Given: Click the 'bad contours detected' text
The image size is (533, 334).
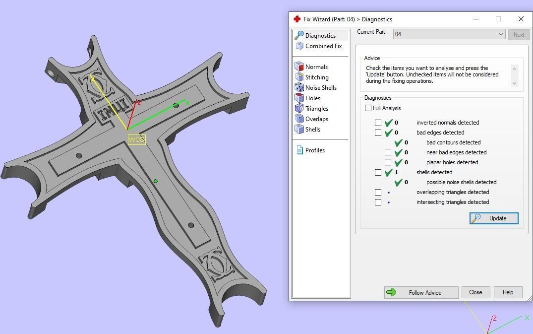Looking at the screenshot, I should point(454,142).
